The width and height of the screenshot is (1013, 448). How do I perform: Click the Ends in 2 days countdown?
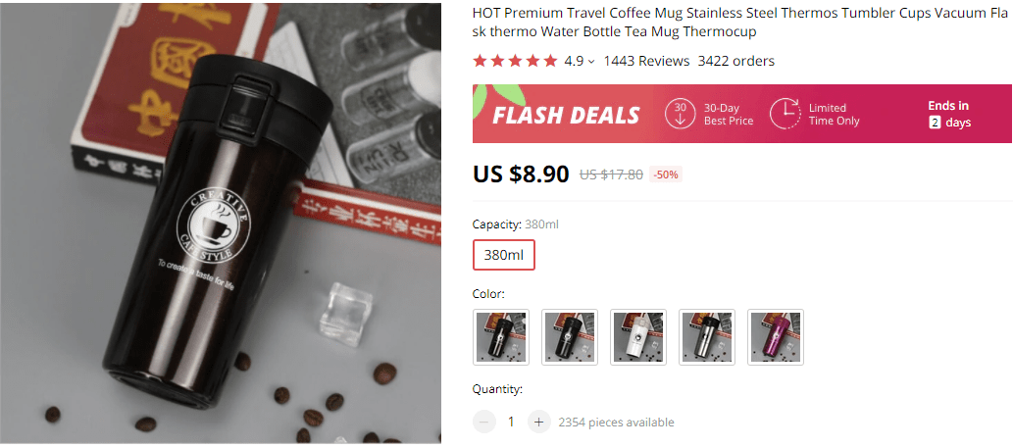tap(948, 114)
